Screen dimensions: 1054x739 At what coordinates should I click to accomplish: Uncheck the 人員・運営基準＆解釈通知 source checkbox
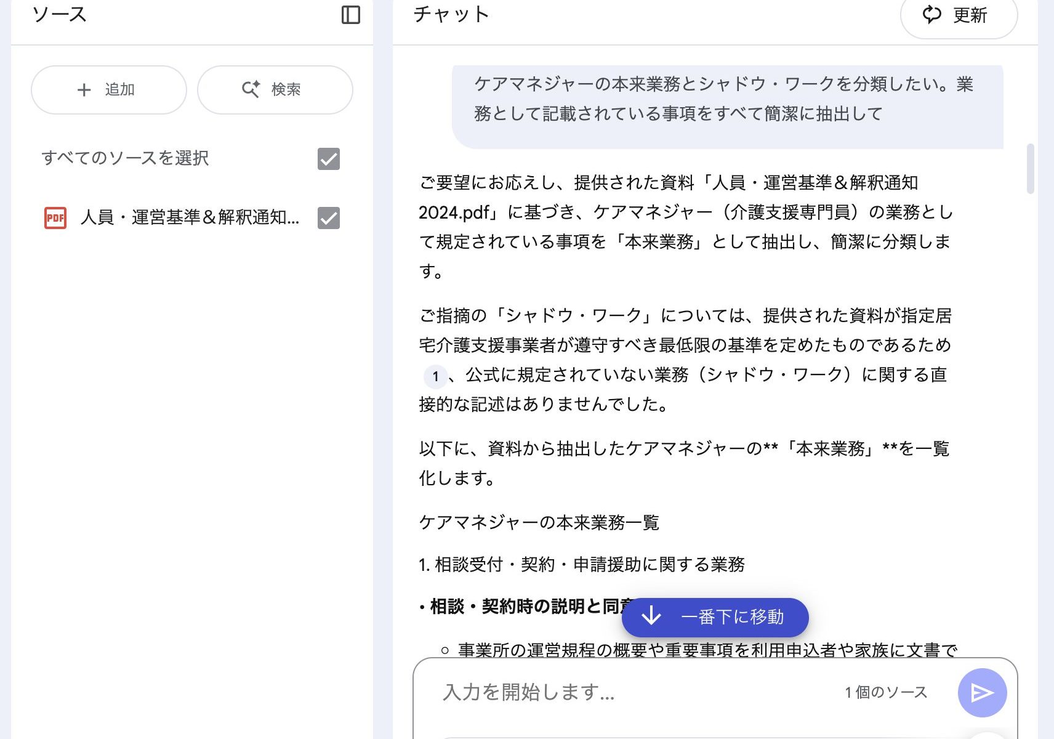[328, 218]
